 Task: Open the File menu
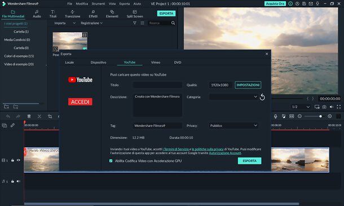pyautogui.click(x=69, y=4)
